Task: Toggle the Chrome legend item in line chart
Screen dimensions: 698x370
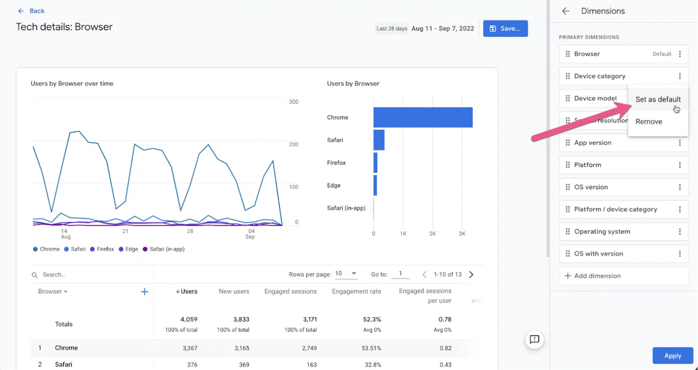Action: [x=46, y=249]
